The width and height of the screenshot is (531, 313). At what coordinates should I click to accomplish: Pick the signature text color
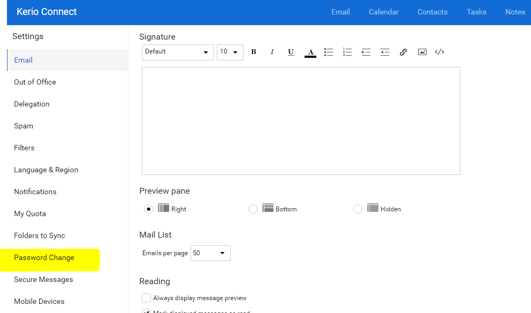click(x=310, y=52)
